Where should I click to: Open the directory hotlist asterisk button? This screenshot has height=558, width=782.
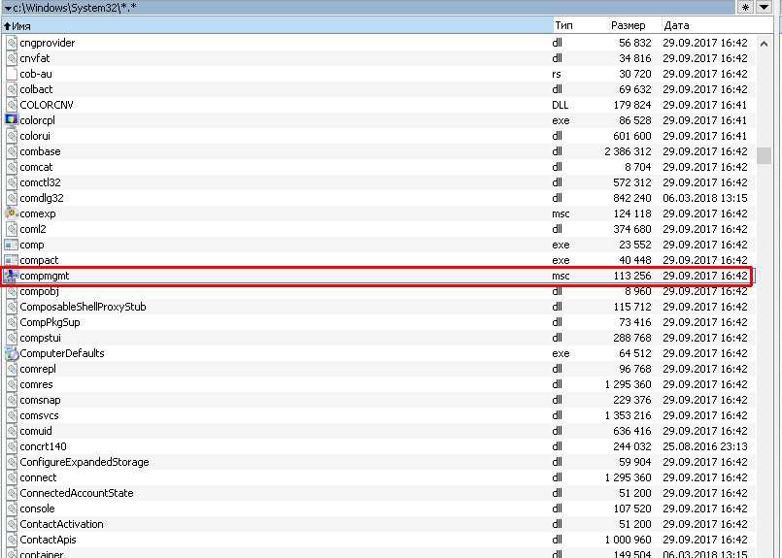(x=746, y=7)
